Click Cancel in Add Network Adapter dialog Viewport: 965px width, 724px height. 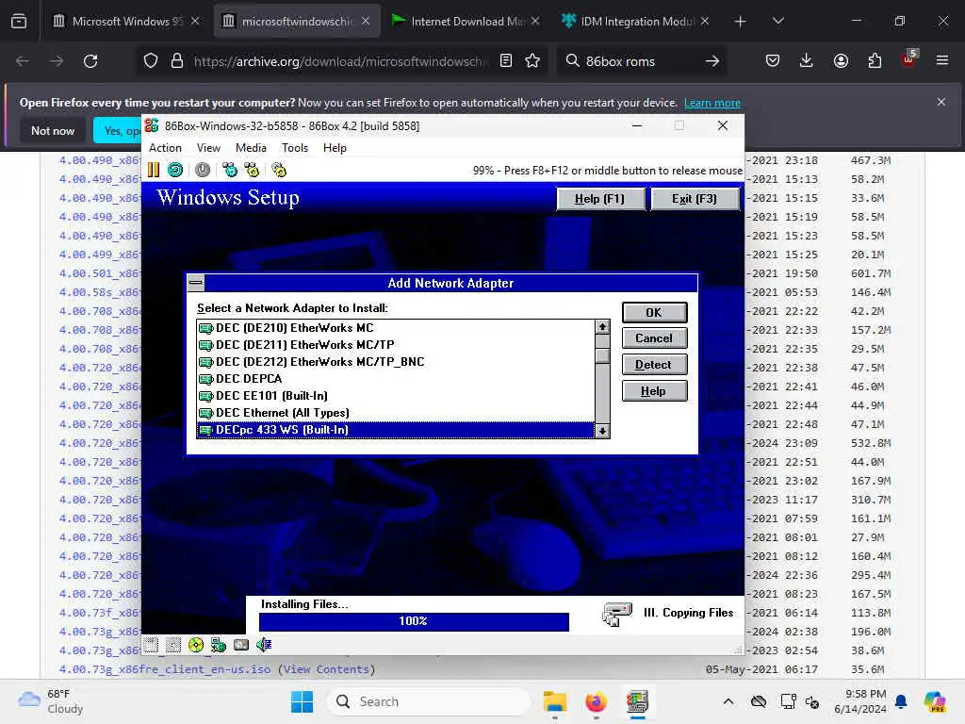pos(654,338)
